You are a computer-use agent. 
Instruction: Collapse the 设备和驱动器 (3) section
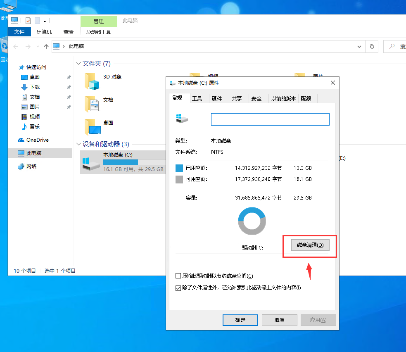[x=78, y=144]
